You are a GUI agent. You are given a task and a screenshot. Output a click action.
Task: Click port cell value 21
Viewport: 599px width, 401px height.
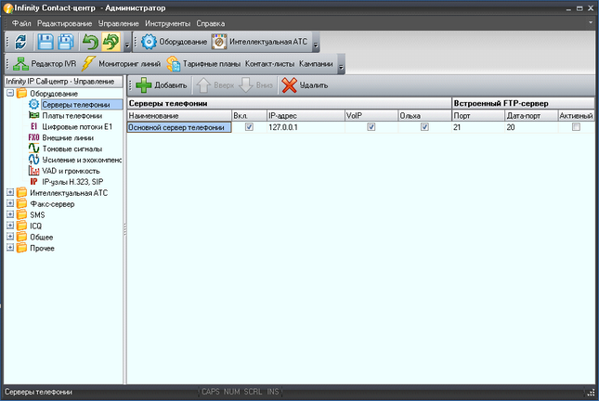click(x=478, y=127)
